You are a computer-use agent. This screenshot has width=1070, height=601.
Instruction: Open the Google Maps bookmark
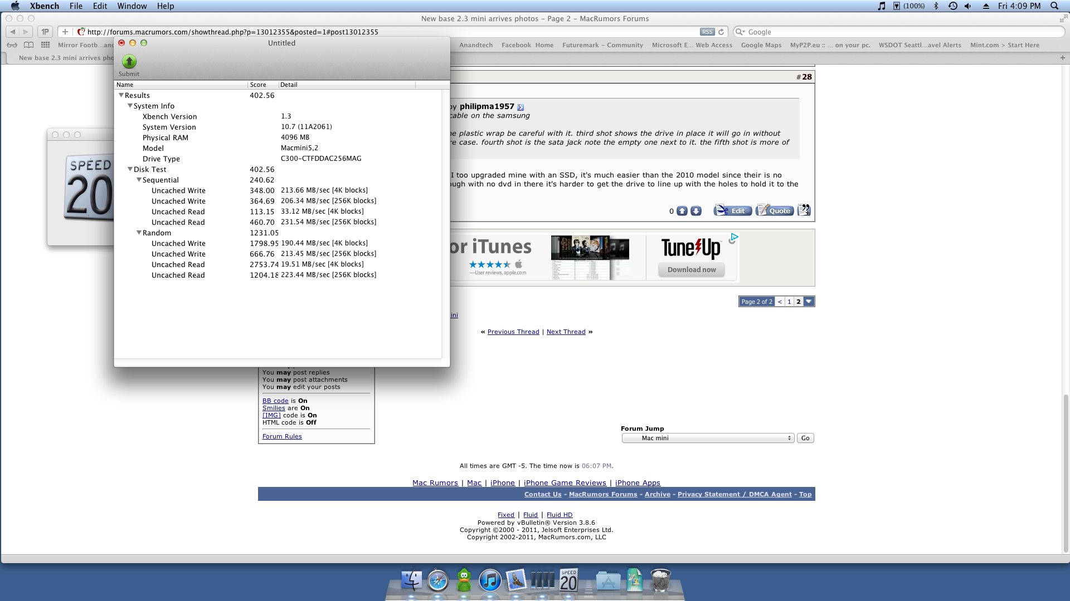click(x=761, y=45)
